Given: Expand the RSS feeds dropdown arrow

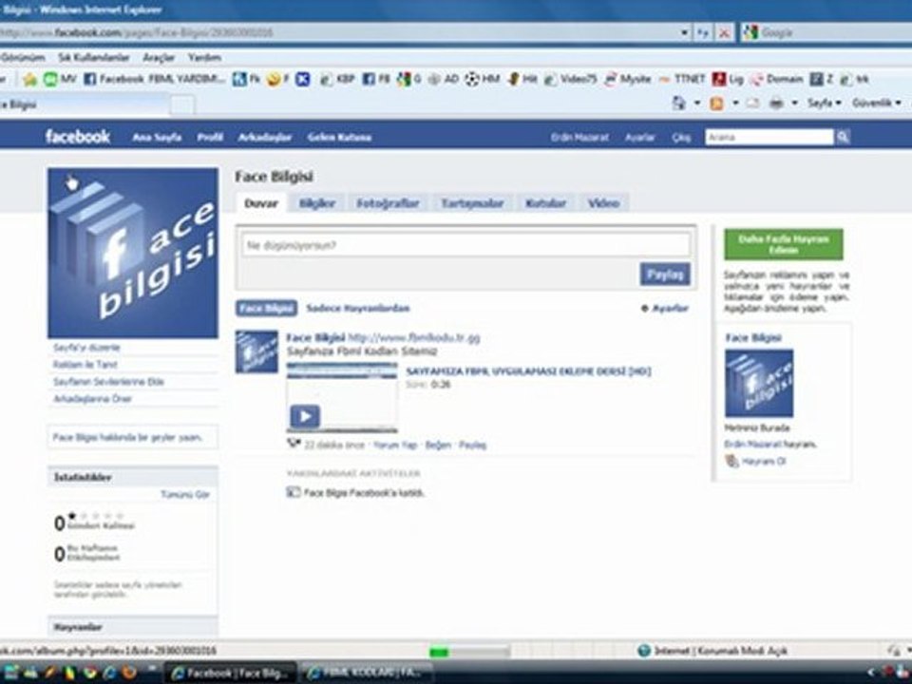Looking at the screenshot, I should [x=734, y=104].
